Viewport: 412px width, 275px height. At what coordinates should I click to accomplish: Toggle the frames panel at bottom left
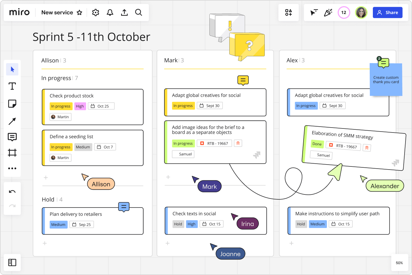point(12,262)
